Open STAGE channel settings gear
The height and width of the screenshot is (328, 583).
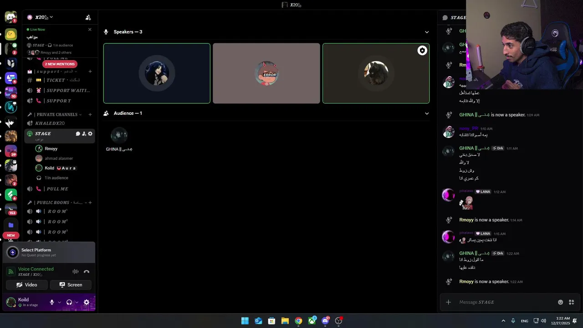tap(90, 134)
